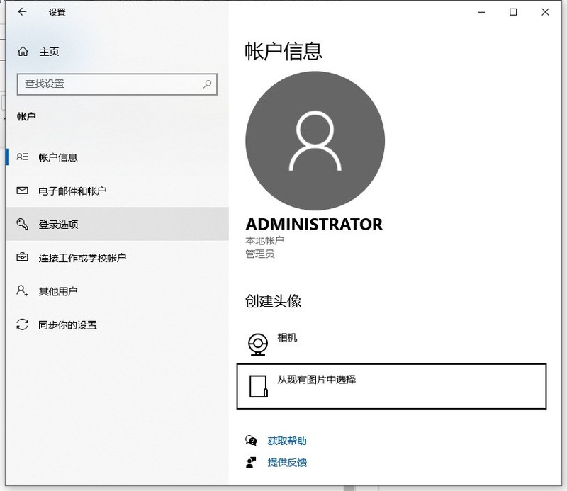Click the 提供反馈 feedback icon

[249, 462]
